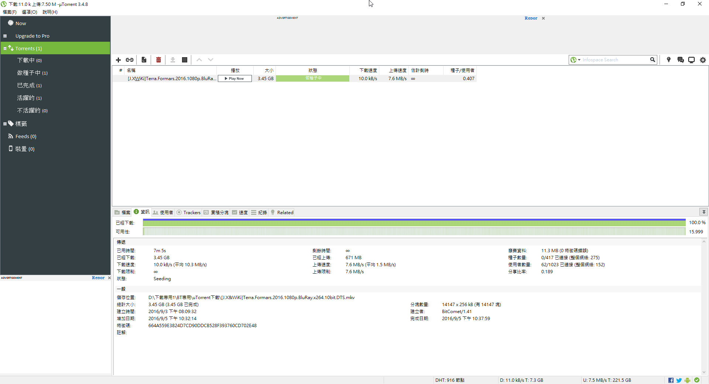Collapse the Torrents (1) tree node
This screenshot has width=709, height=384.
click(5, 48)
